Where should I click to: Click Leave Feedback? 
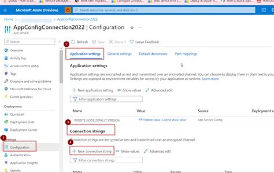145,42
